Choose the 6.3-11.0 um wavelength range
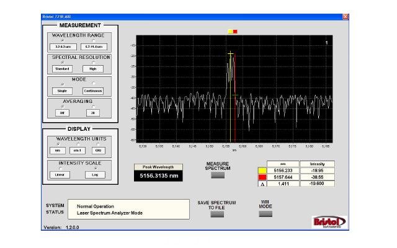The height and width of the screenshot is (248, 397). click(x=94, y=46)
